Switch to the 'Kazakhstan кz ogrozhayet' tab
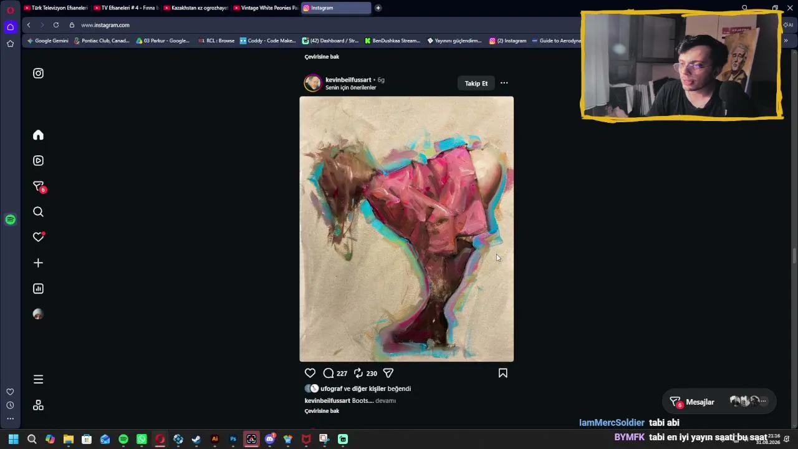Viewport: 798px width, 449px height. click(195, 8)
